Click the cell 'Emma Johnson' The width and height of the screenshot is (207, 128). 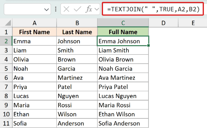coord(123,41)
